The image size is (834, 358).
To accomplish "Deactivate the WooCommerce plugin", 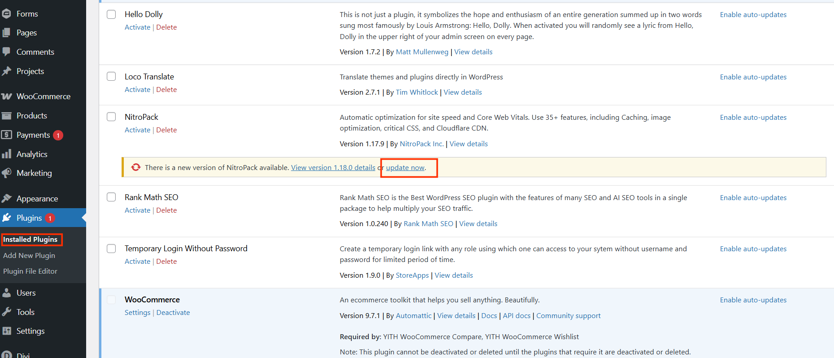I will point(173,312).
